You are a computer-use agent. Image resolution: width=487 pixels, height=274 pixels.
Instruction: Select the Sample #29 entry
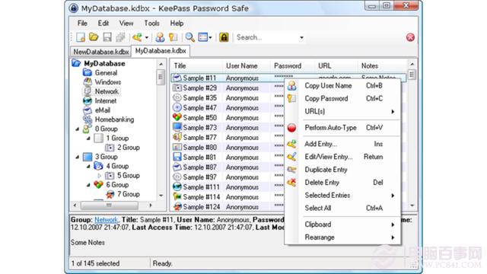[x=199, y=88]
